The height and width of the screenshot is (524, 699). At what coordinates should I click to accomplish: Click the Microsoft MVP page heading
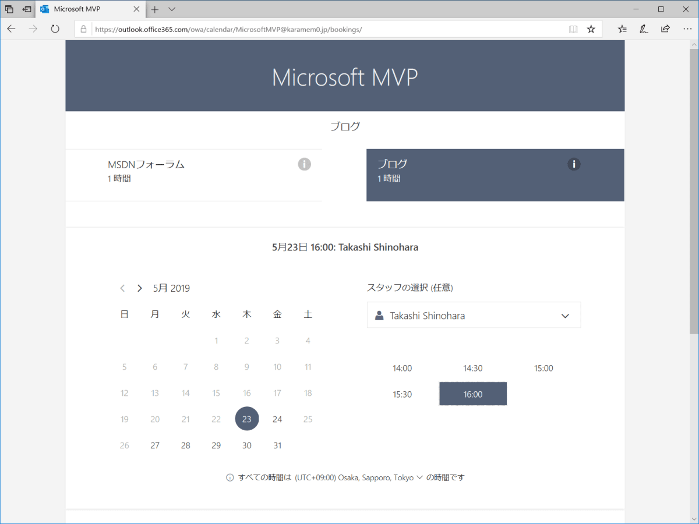[x=345, y=77]
